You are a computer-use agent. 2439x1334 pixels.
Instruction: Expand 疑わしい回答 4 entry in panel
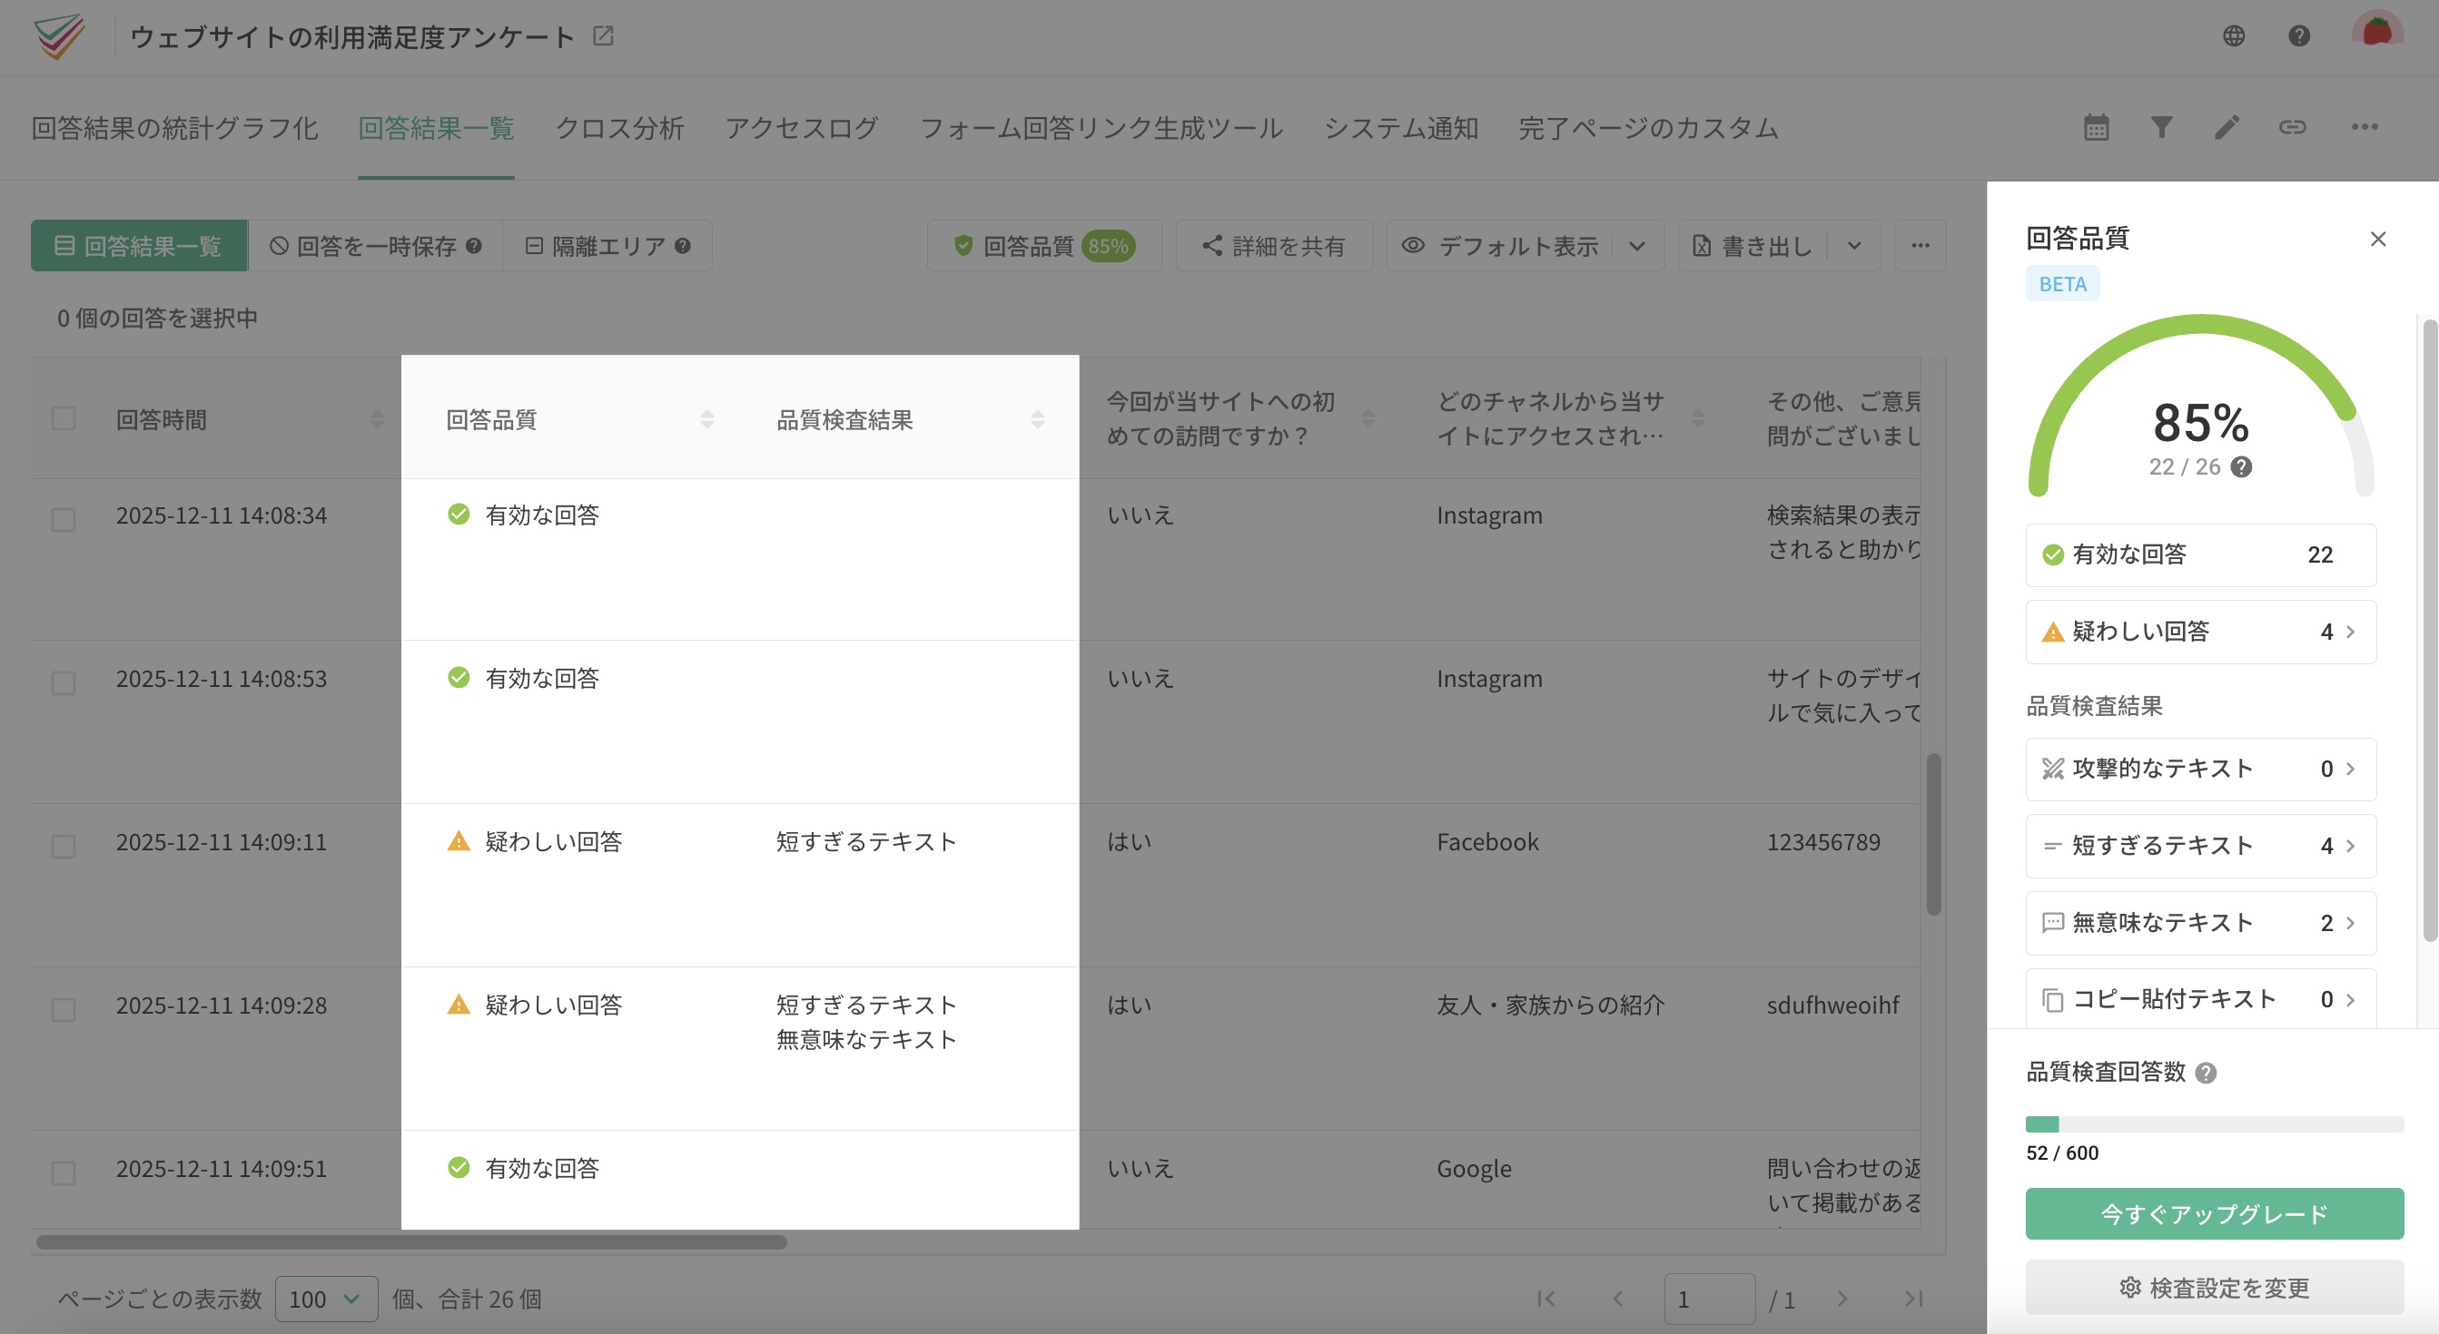(2200, 631)
